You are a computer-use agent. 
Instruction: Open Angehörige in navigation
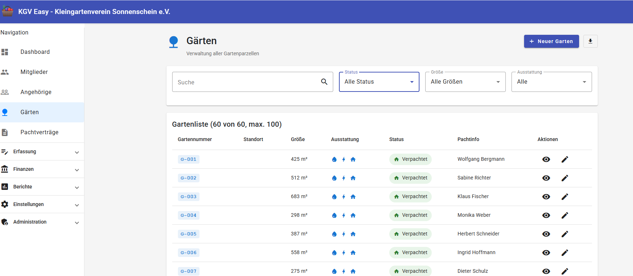tap(42, 92)
